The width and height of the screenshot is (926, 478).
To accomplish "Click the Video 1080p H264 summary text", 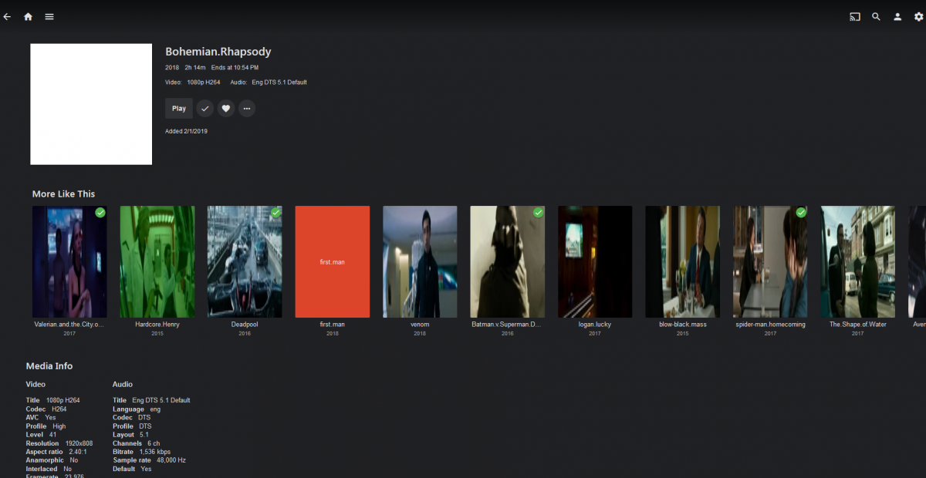I will point(193,82).
